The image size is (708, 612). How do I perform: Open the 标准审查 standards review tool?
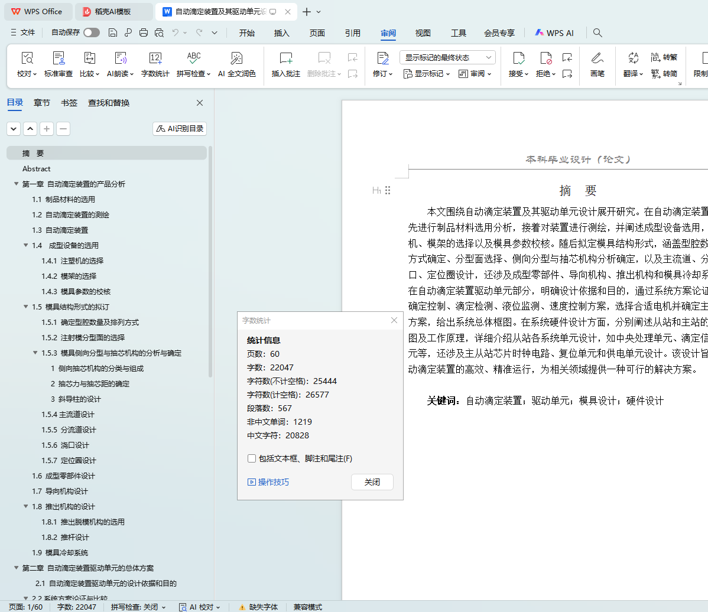[59, 58]
